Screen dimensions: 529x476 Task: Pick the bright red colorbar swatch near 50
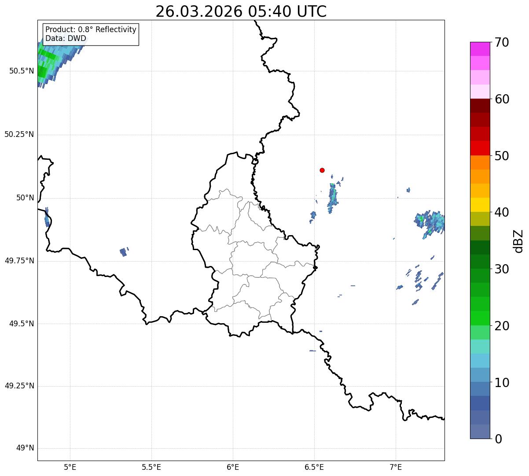pyautogui.click(x=480, y=148)
